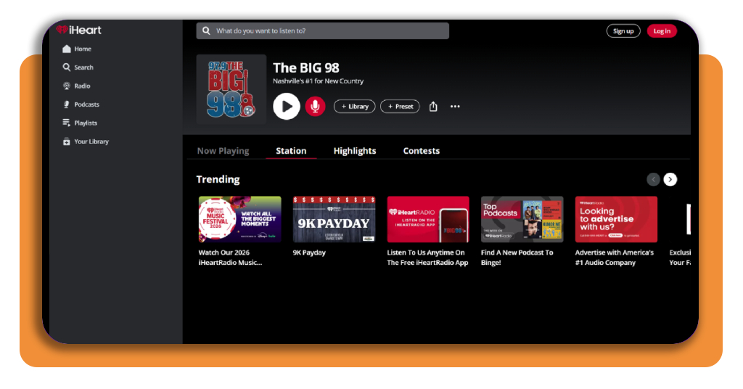The width and height of the screenshot is (743, 389).
Task: Select the Station tab
Action: [291, 151]
